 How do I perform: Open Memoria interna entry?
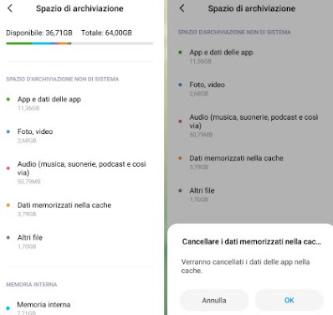coord(79,307)
